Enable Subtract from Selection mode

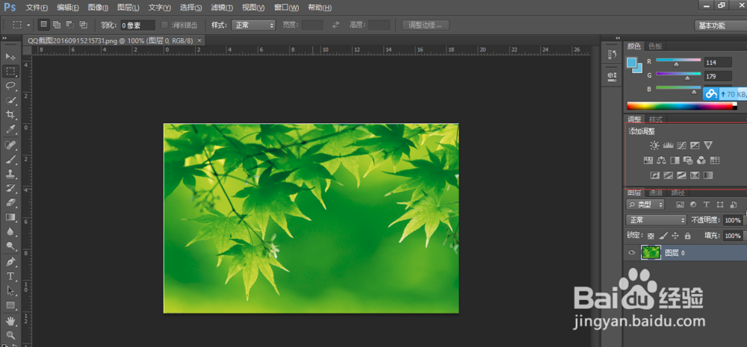(x=70, y=25)
